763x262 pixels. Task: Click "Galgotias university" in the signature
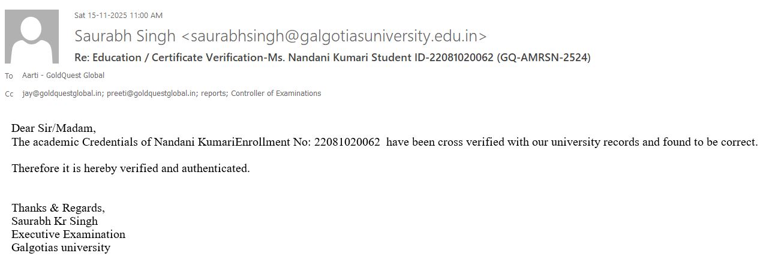tap(61, 248)
